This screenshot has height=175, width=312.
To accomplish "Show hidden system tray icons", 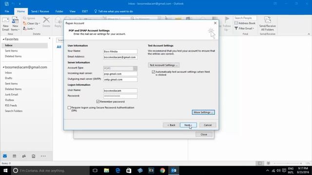I will pyautogui.click(x=268, y=171).
